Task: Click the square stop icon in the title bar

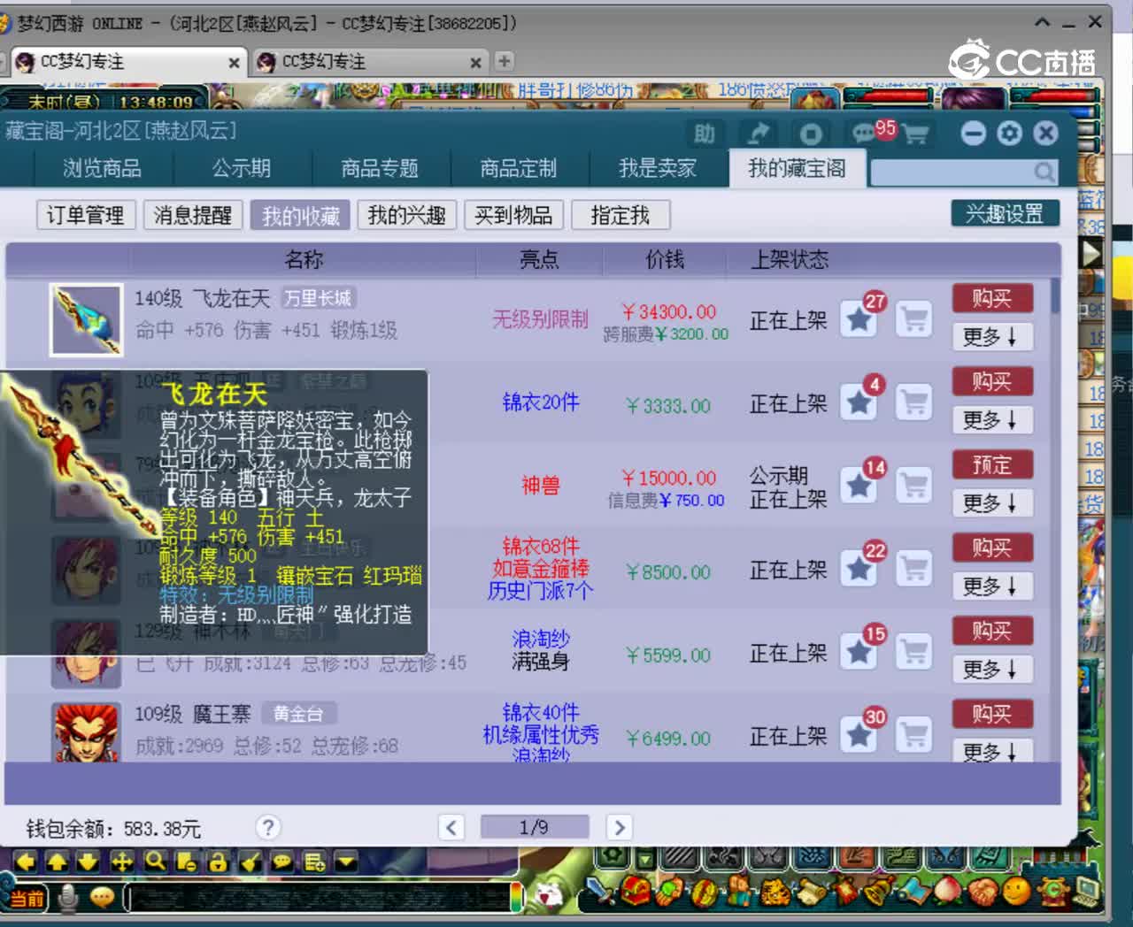Action: pyautogui.click(x=810, y=134)
